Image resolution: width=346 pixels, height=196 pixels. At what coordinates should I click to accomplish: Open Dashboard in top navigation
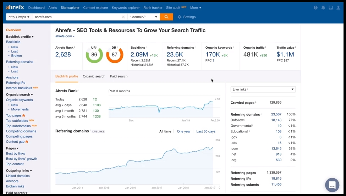point(37,8)
